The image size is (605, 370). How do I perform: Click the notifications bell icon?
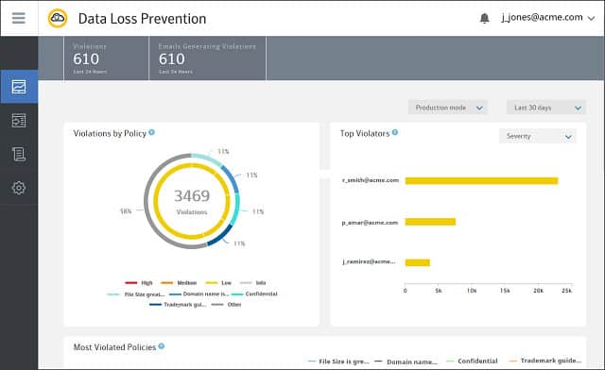(484, 18)
